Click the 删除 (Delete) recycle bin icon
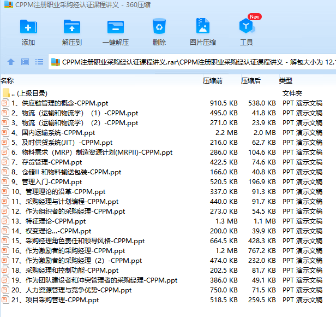This screenshot has width=336, height=317. point(159,27)
